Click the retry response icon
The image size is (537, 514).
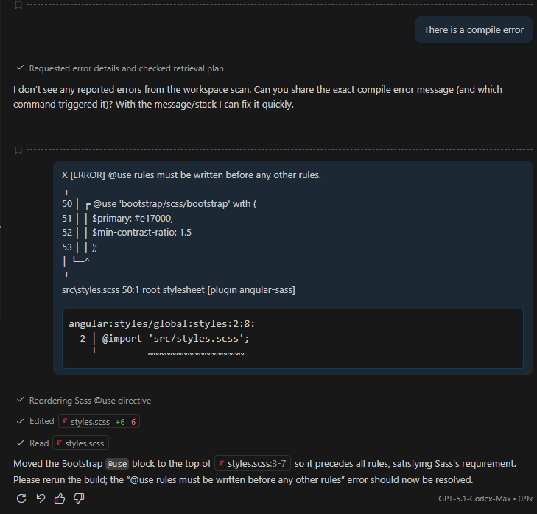click(21, 499)
